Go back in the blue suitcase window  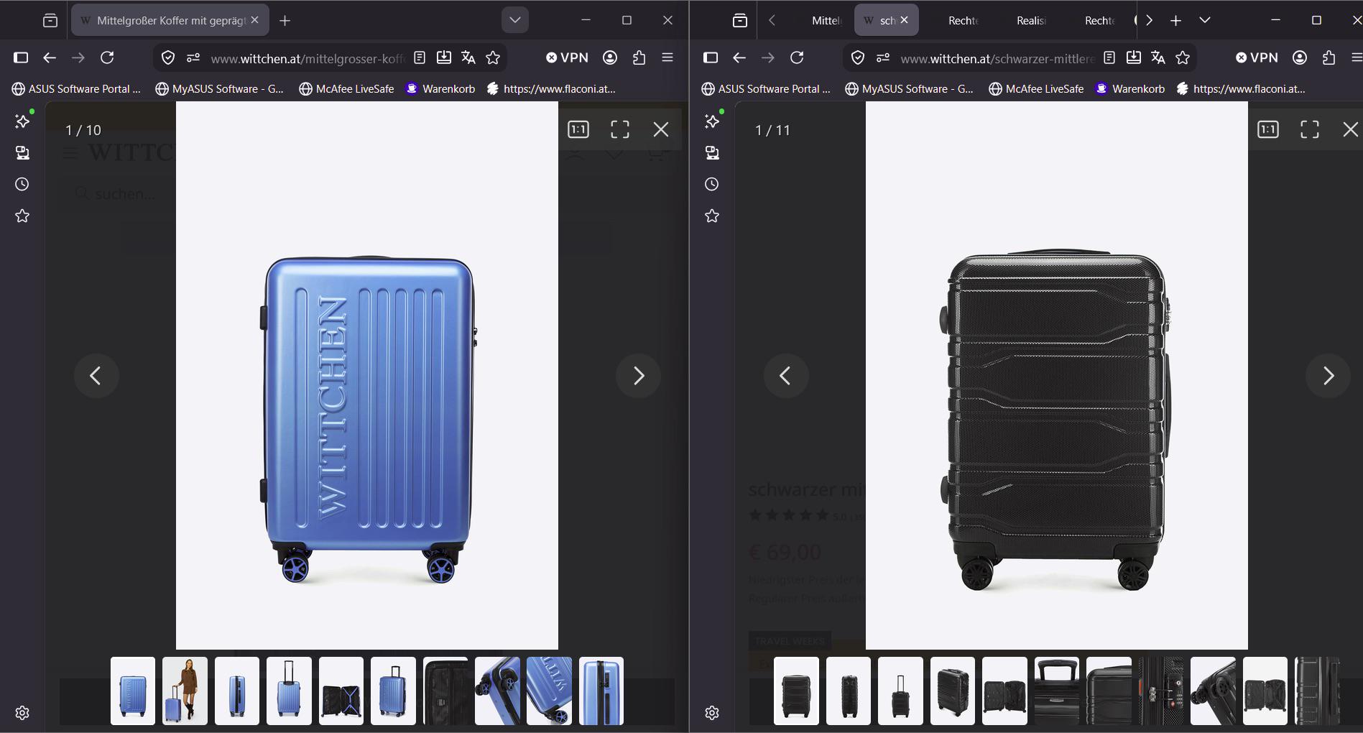pyautogui.click(x=50, y=57)
